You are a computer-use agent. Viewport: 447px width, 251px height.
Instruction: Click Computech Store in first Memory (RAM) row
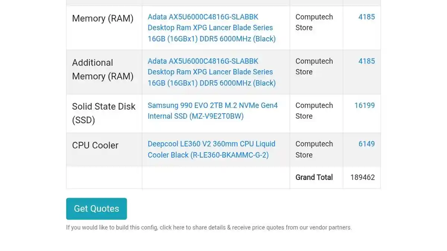[x=314, y=22]
